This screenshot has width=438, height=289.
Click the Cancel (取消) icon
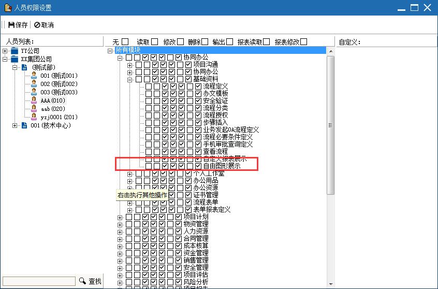pyautogui.click(x=37, y=25)
